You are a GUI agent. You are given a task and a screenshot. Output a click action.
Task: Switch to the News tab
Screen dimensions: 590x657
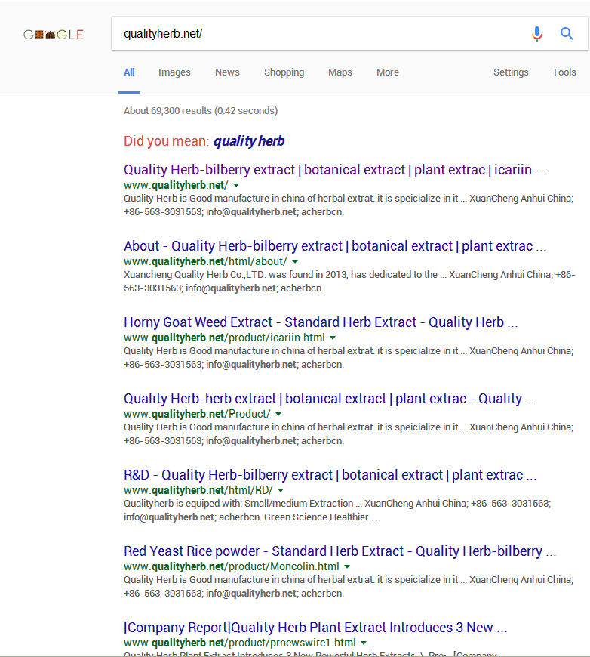[227, 72]
